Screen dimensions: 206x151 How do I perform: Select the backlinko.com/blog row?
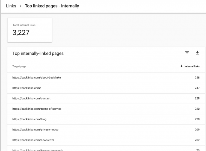(106, 119)
